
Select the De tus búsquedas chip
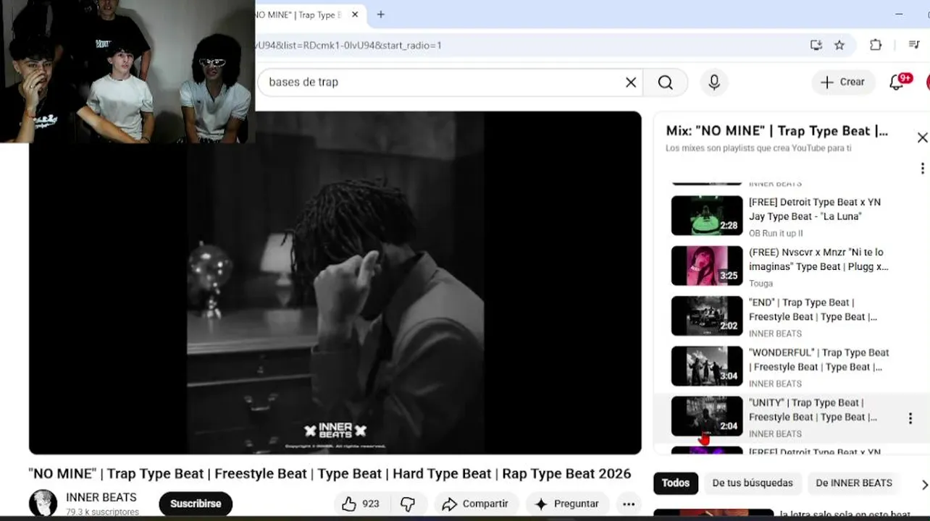[x=753, y=483]
